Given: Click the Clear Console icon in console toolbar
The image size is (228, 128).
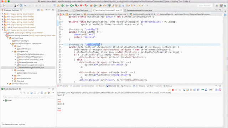Looking at the screenshot, I should (184, 90).
